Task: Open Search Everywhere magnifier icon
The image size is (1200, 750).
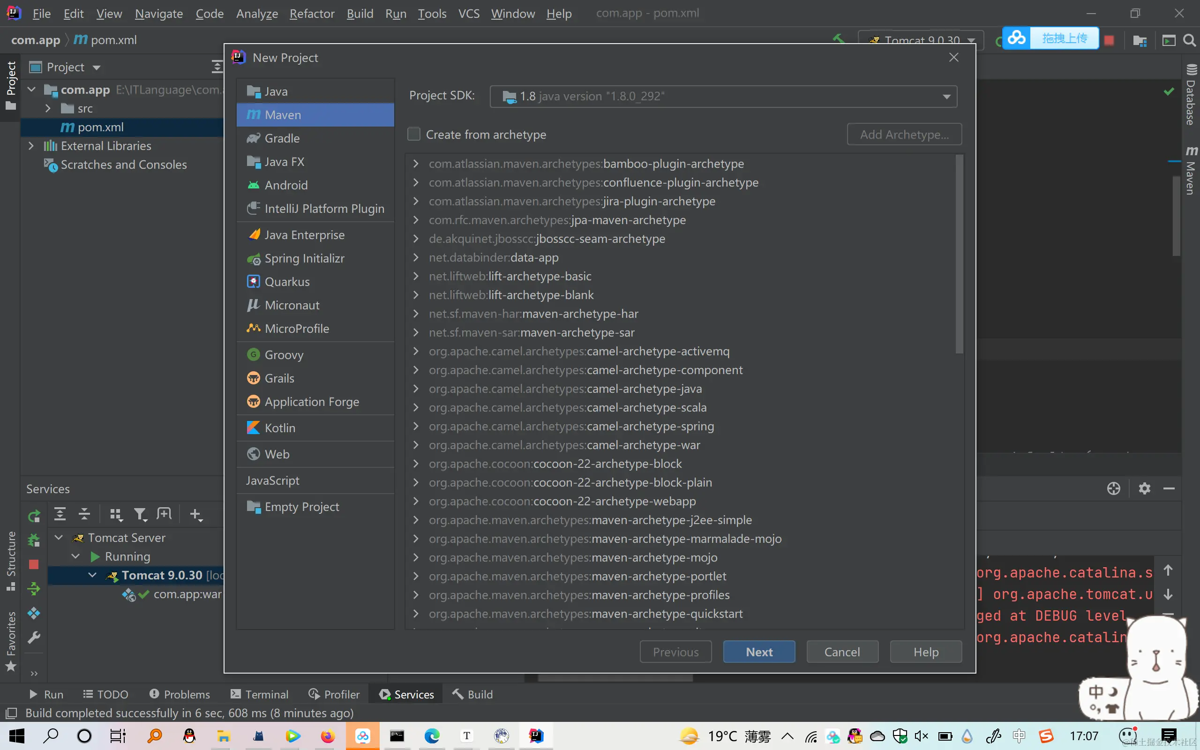Action: (1189, 40)
